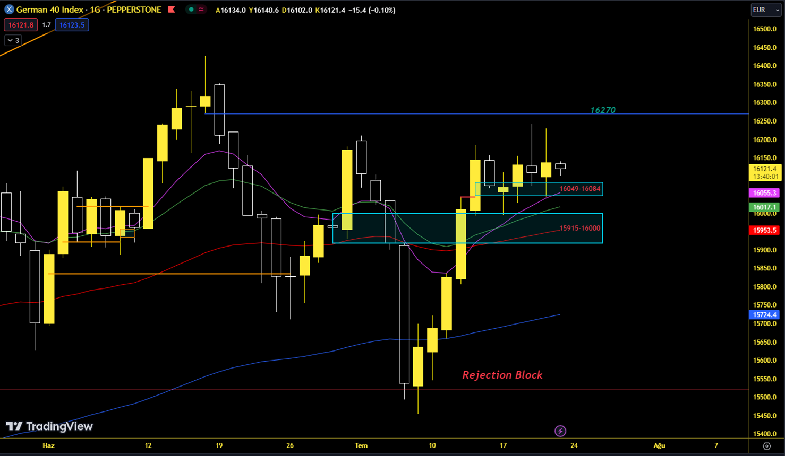Click the spread value 1.7
The image size is (785, 456).
[x=46, y=25]
